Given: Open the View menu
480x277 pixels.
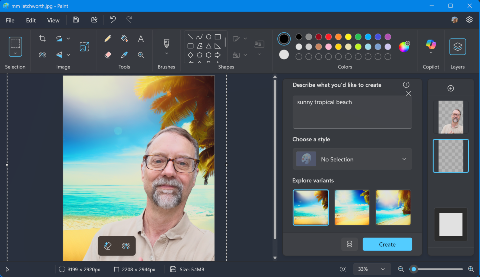Looking at the screenshot, I should (x=53, y=20).
